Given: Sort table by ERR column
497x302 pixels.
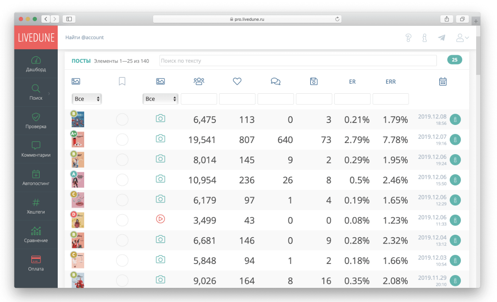Looking at the screenshot, I should coord(390,82).
